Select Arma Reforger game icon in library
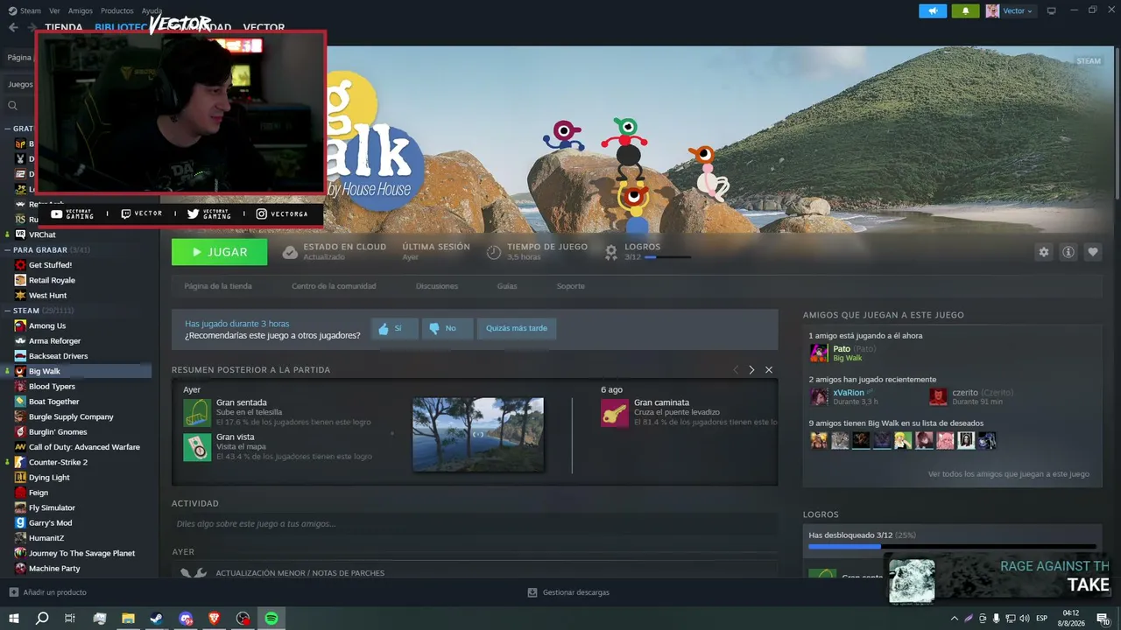 [x=20, y=340]
